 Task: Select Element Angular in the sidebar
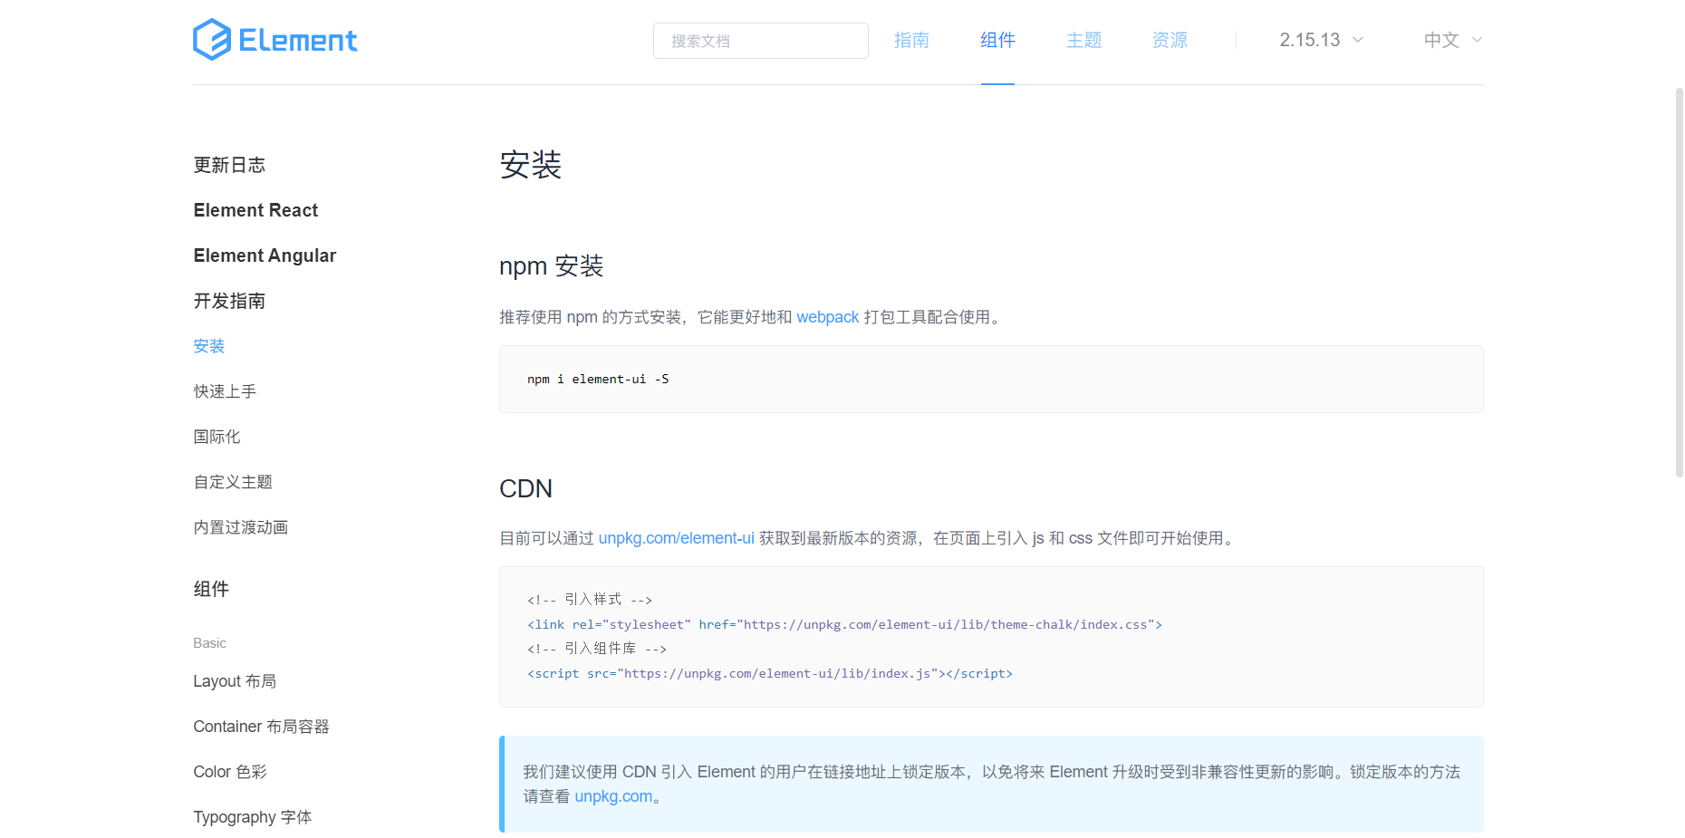pyautogui.click(x=265, y=255)
